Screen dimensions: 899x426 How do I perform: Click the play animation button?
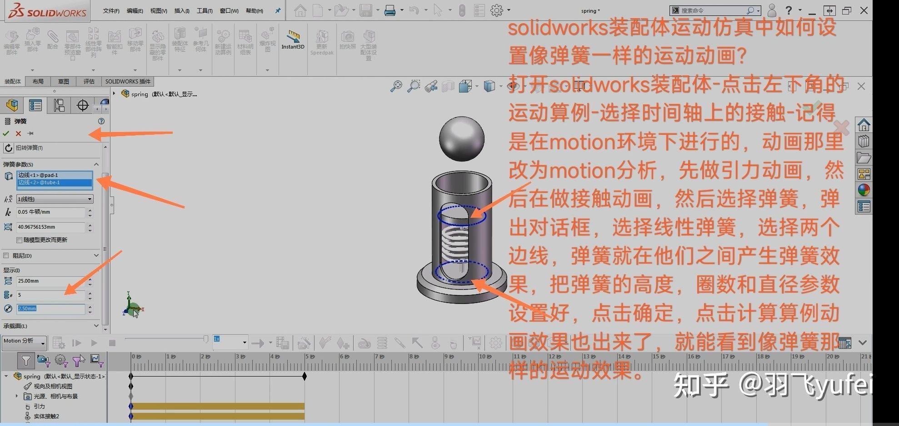tap(94, 343)
